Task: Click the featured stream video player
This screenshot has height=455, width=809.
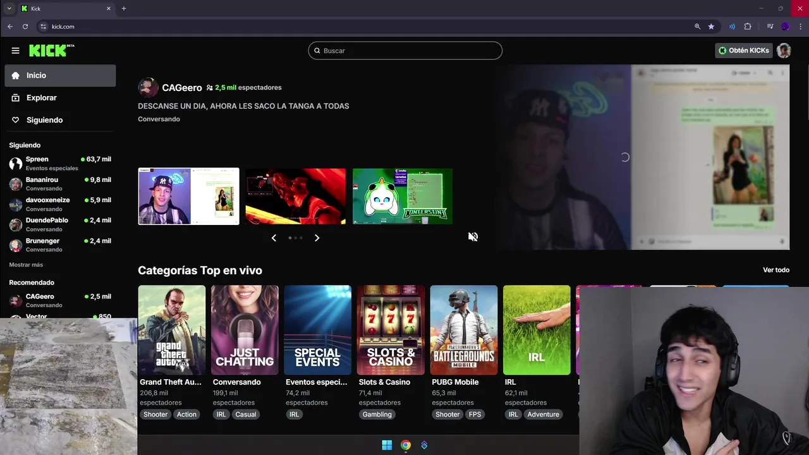Action: (642, 157)
